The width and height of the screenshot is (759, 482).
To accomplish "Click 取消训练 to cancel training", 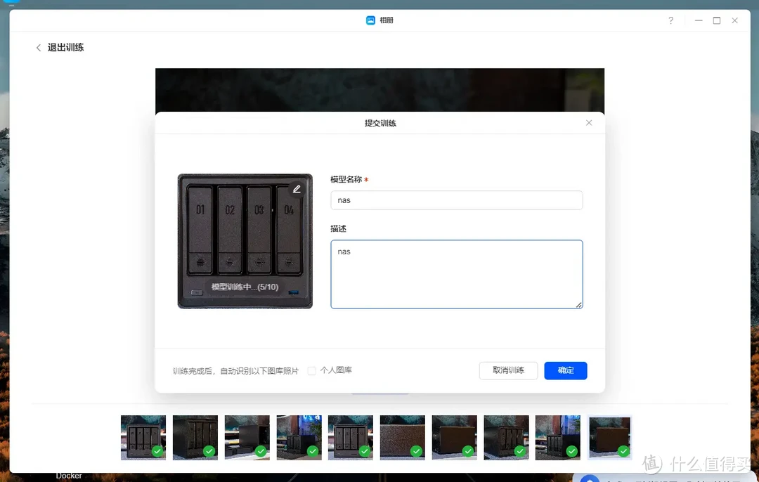I will point(508,370).
